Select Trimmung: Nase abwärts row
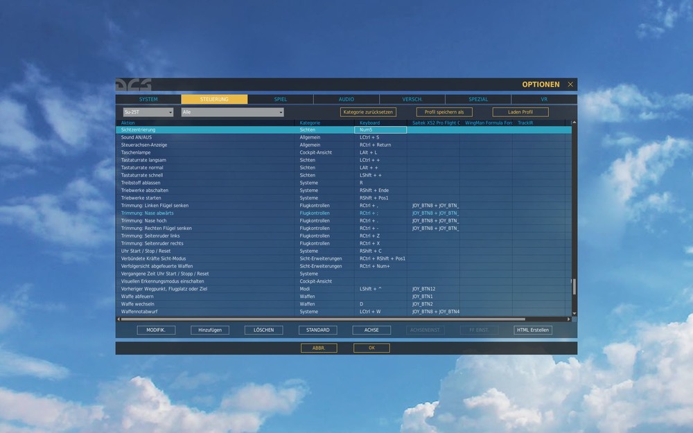693x433 pixels. click(344, 213)
